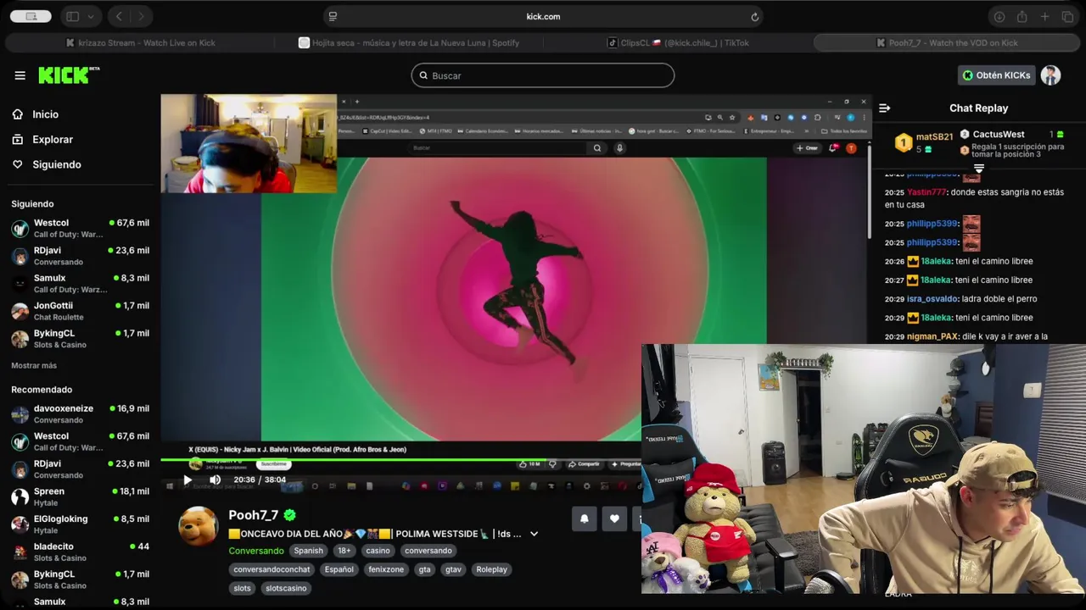Image resolution: width=1086 pixels, height=610 pixels.
Task: Click Regala 1 suscripción leaderboard prompt
Action: pyautogui.click(x=1017, y=151)
